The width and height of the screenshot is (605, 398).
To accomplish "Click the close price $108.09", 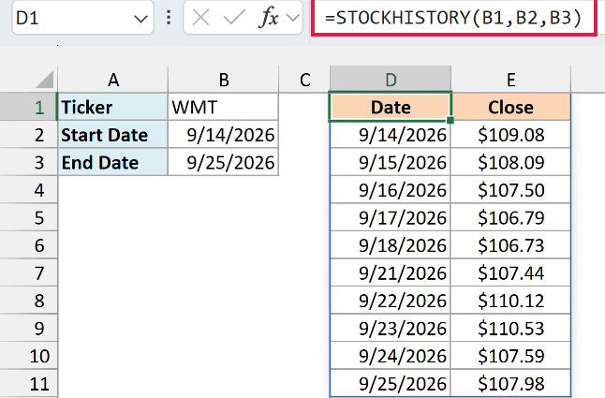I will tap(510, 162).
